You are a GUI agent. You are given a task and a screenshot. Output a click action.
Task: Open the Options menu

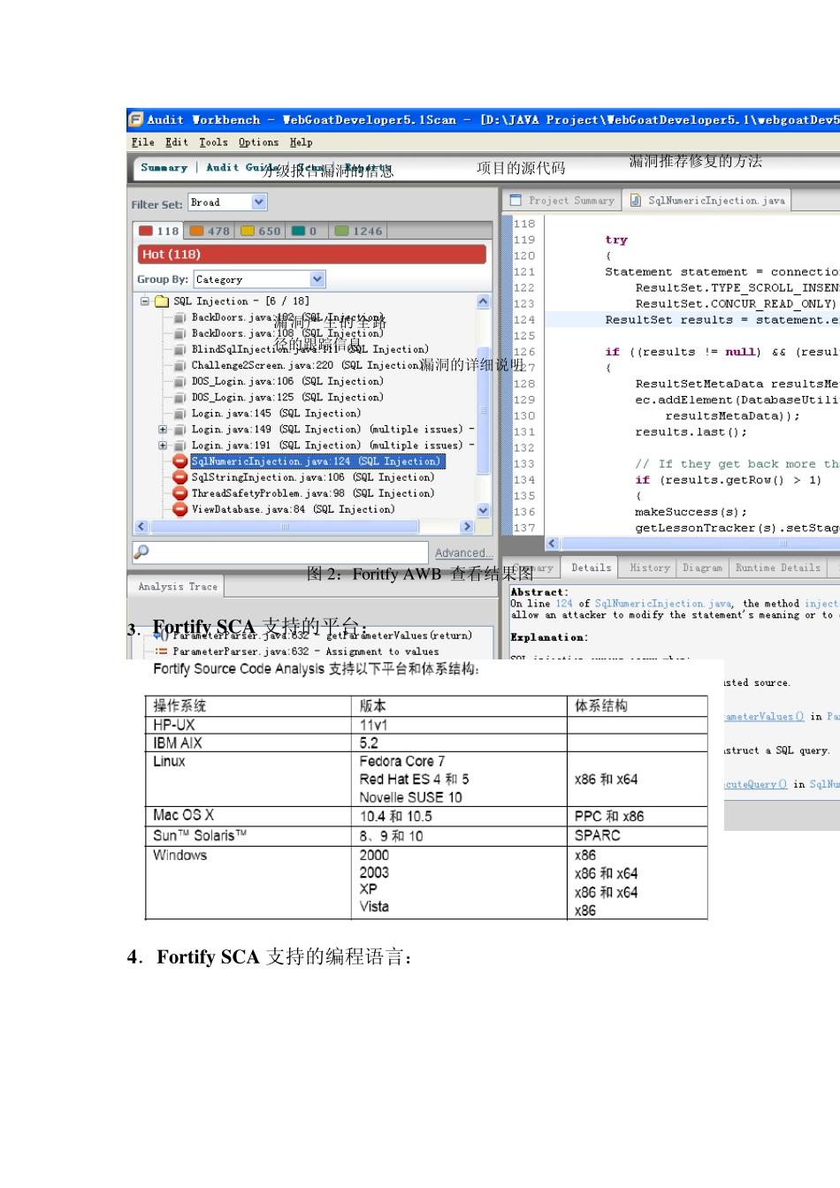[258, 142]
